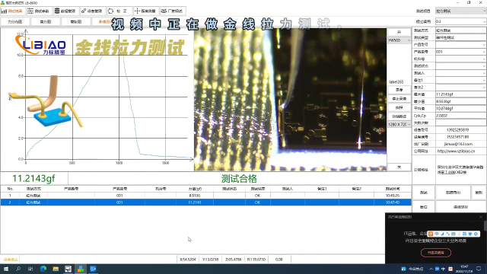The width and height of the screenshot is (487, 274).
Task: Open Task View on the taskbar
Action: pos(30,269)
